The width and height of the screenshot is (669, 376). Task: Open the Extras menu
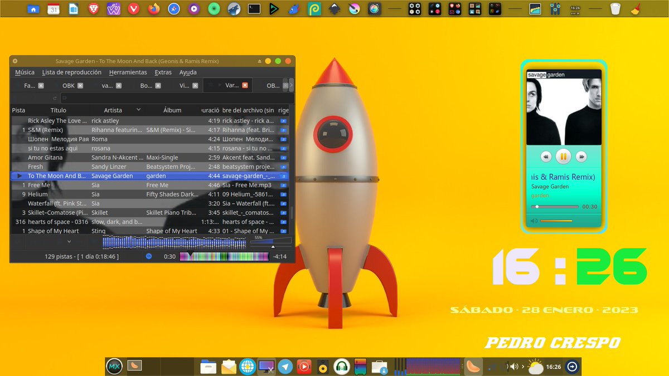163,72
